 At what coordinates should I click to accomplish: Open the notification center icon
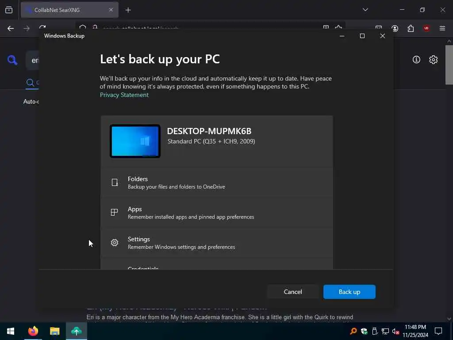click(x=438, y=331)
